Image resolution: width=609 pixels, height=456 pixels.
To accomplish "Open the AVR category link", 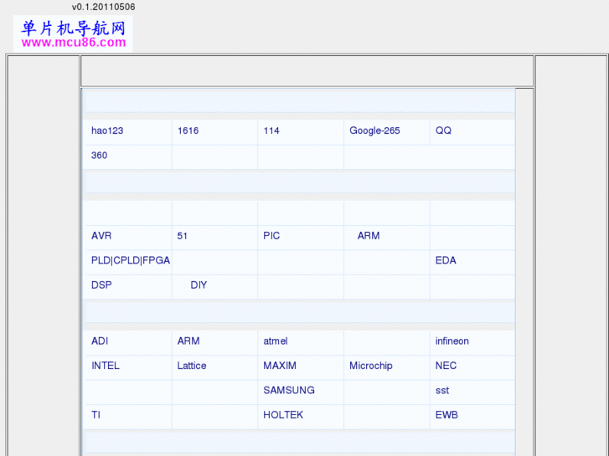I will (x=101, y=236).
